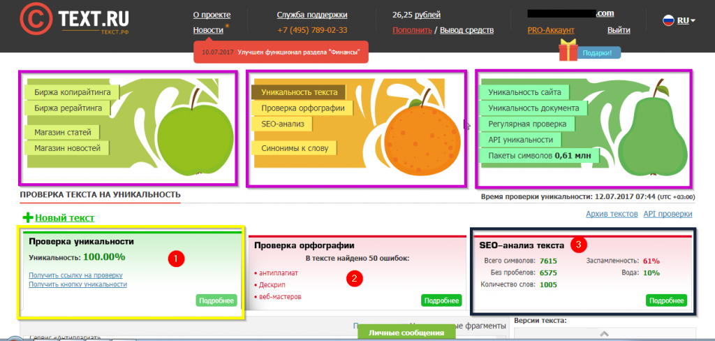This screenshot has width=715, height=341.
Task: Click the Количество слов value 1005
Action: 549,284
